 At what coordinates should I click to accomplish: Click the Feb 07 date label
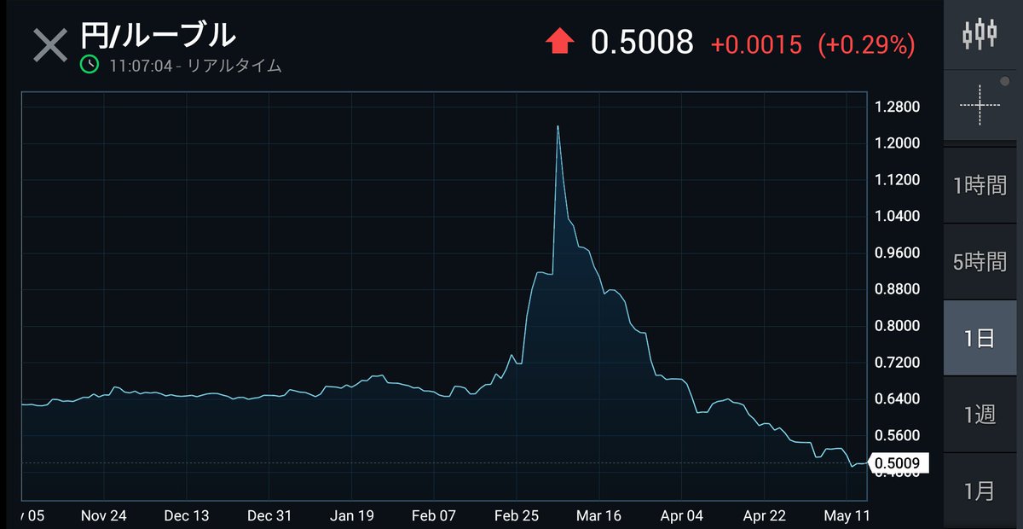(435, 515)
